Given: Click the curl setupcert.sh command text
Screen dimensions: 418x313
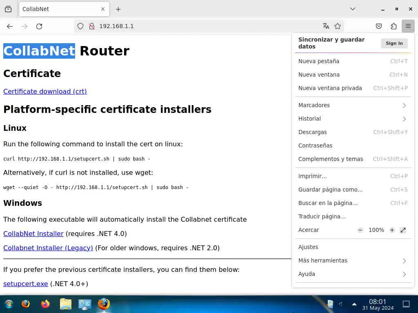Looking at the screenshot, I should coord(76,159).
